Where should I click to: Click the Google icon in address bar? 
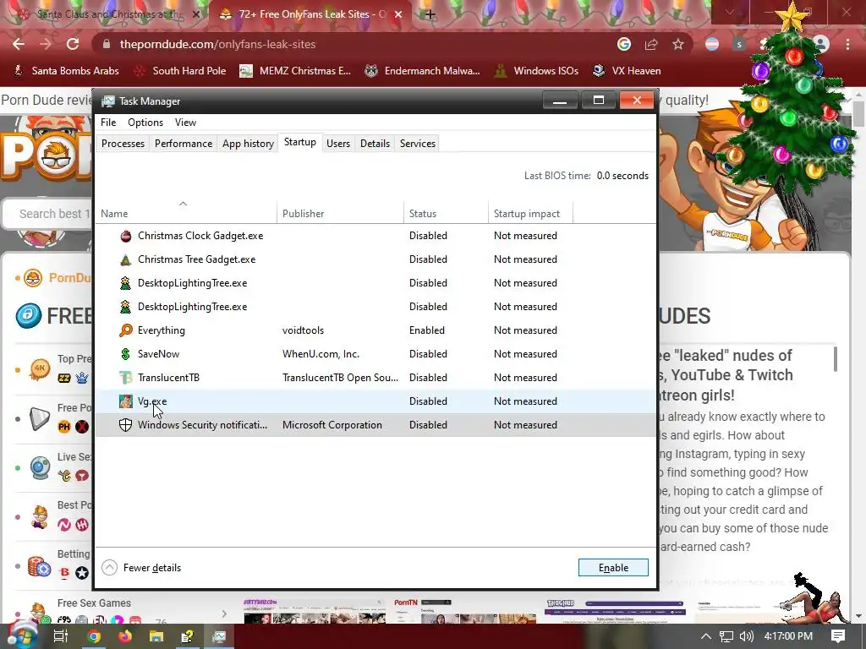pyautogui.click(x=624, y=44)
